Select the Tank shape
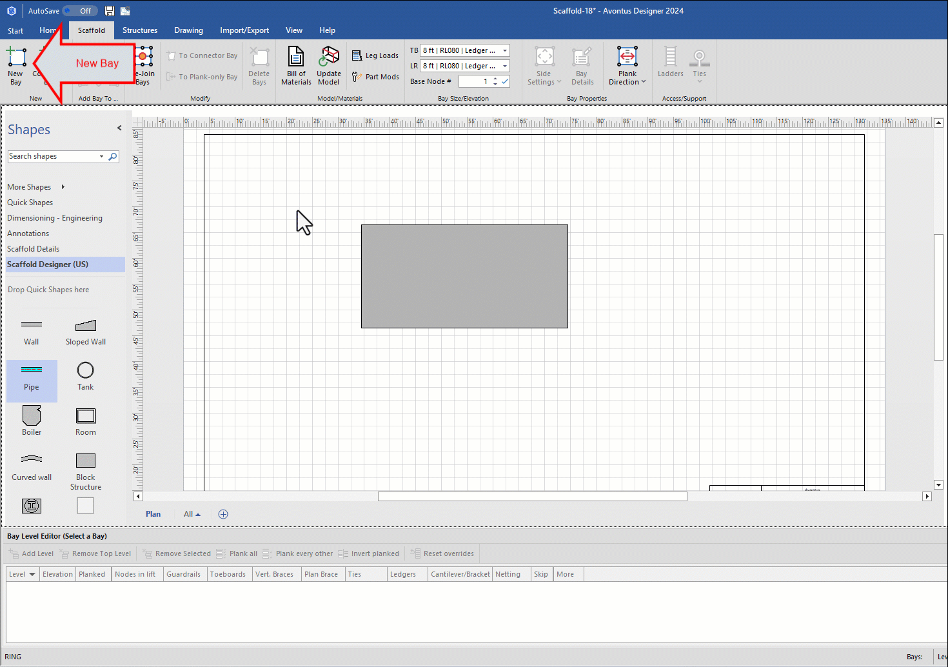 (x=85, y=370)
